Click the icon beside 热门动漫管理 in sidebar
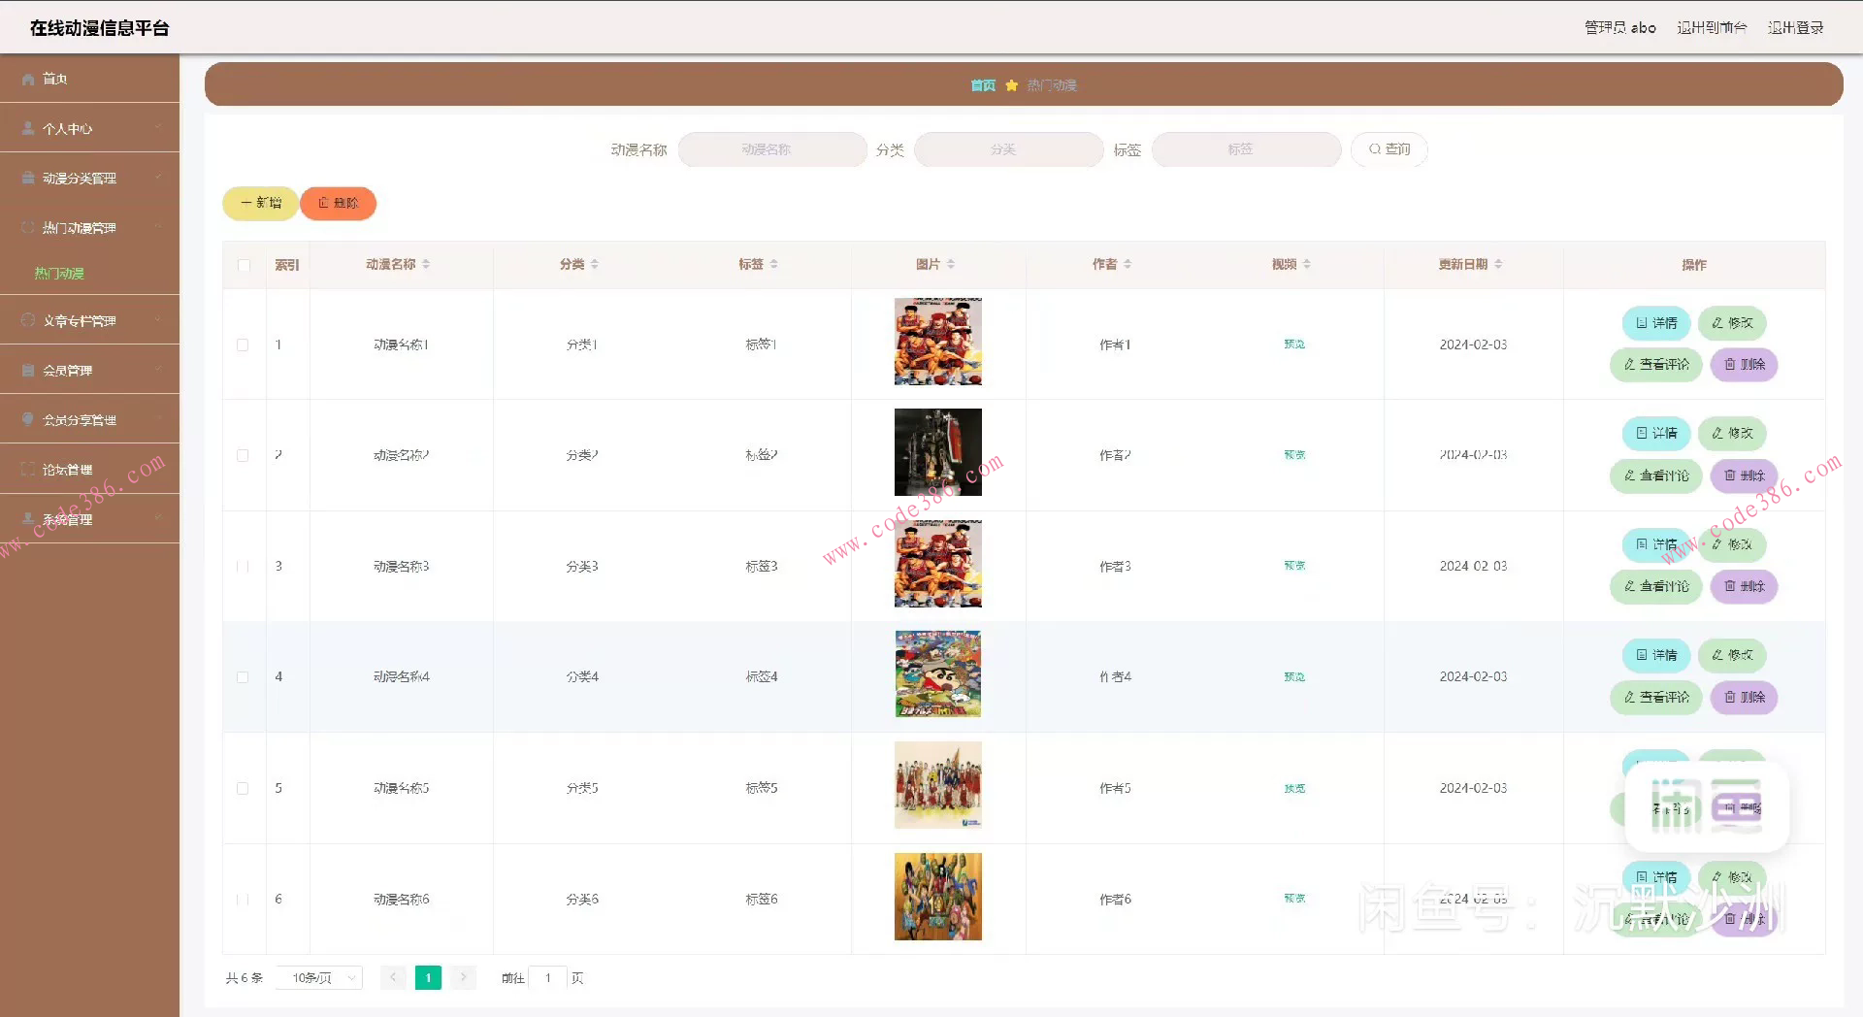The height and width of the screenshot is (1017, 1863). click(x=28, y=227)
